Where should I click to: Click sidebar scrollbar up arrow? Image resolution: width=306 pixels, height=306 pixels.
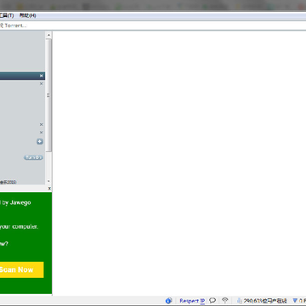click(x=48, y=35)
